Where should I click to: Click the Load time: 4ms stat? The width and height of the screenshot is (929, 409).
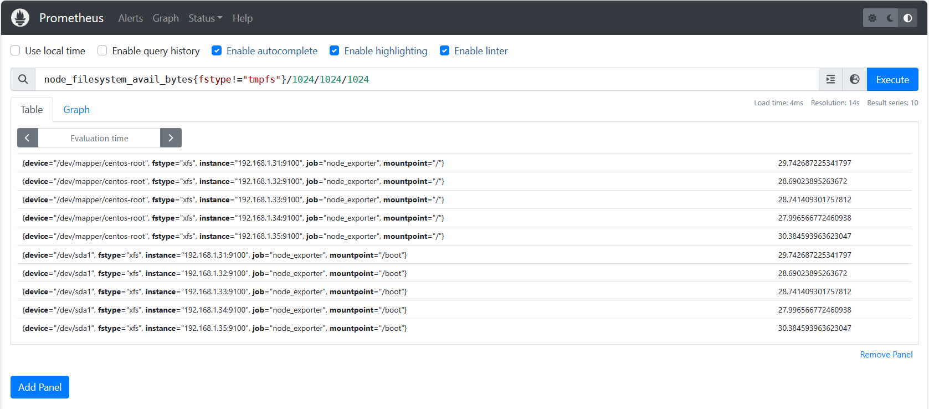778,103
